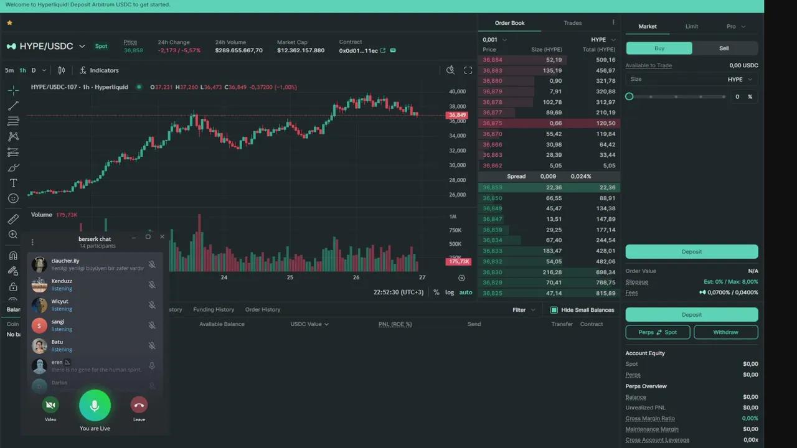Switch to the Trades tab
This screenshot has width=797, height=448.
(x=573, y=23)
